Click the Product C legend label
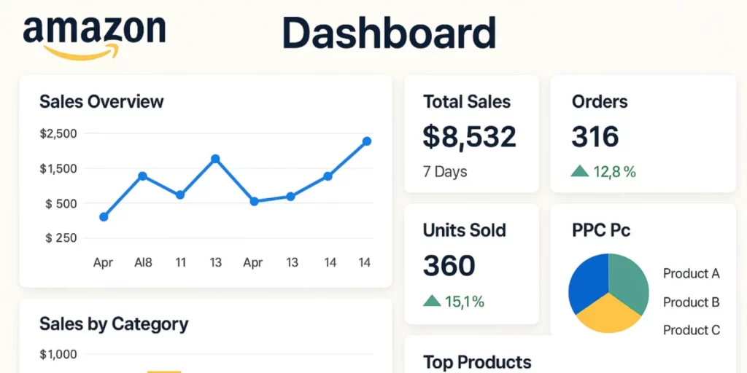Image resolution: width=747 pixels, height=373 pixels. pyautogui.click(x=692, y=330)
